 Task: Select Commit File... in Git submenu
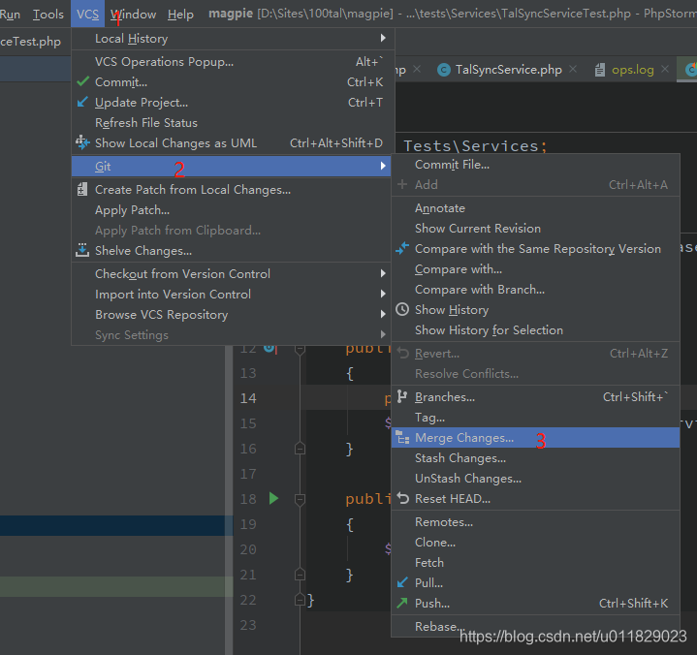tap(536, 165)
